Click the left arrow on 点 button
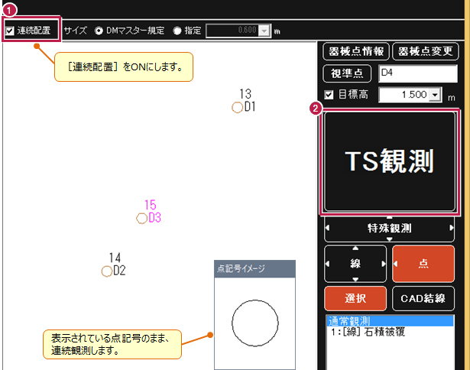The width and height of the screenshot is (470, 370). [x=395, y=264]
